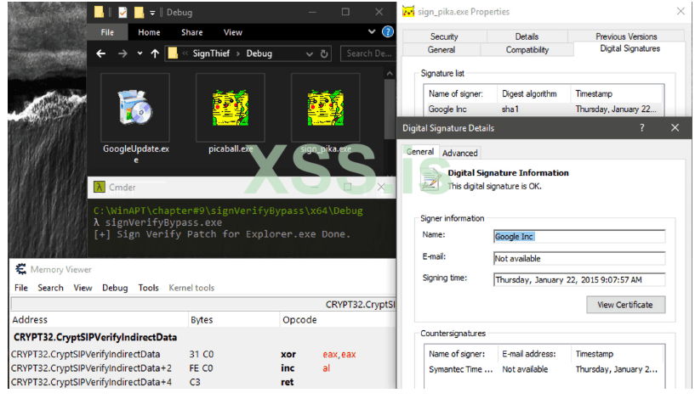Open Memory Viewer Debug menu
Image resolution: width=695 pixels, height=410 pixels.
(x=115, y=288)
